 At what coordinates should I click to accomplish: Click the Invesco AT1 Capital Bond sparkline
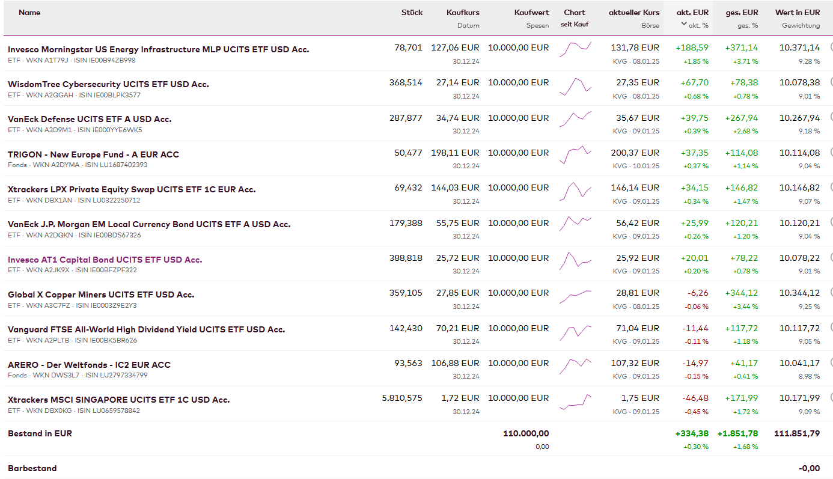(575, 260)
